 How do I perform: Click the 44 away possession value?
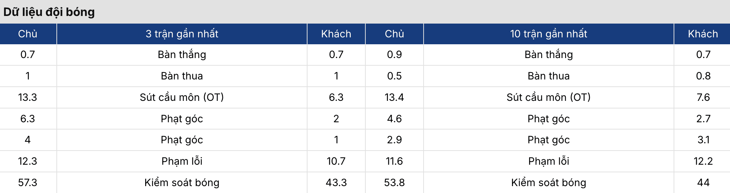pos(703,182)
